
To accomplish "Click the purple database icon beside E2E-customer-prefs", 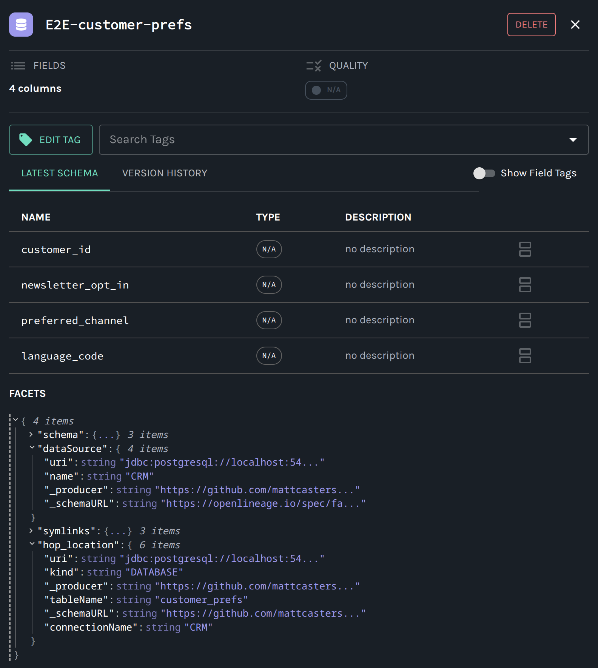I will 21,25.
